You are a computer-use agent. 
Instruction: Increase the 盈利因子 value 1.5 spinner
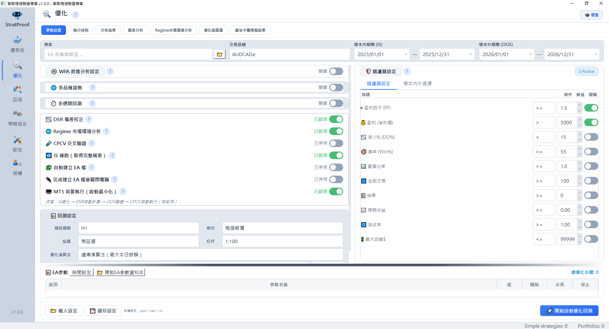click(580, 105)
